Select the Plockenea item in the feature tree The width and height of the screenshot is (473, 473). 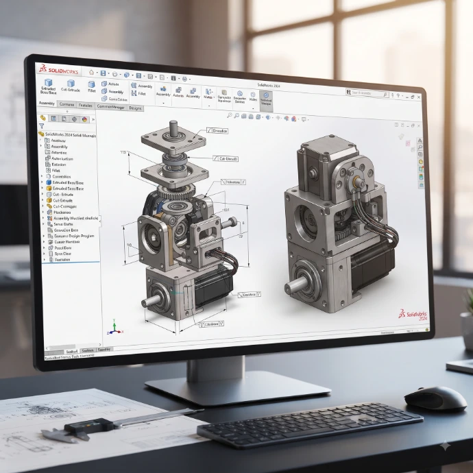59,212
